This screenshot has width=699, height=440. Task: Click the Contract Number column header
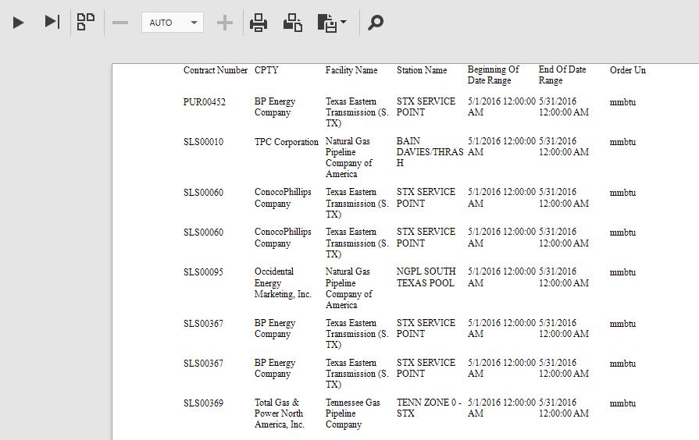point(215,70)
